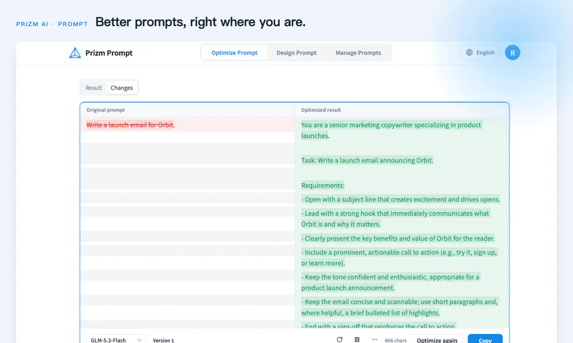
Task: Click the Prizm Prompt brand name
Action: 109,53
